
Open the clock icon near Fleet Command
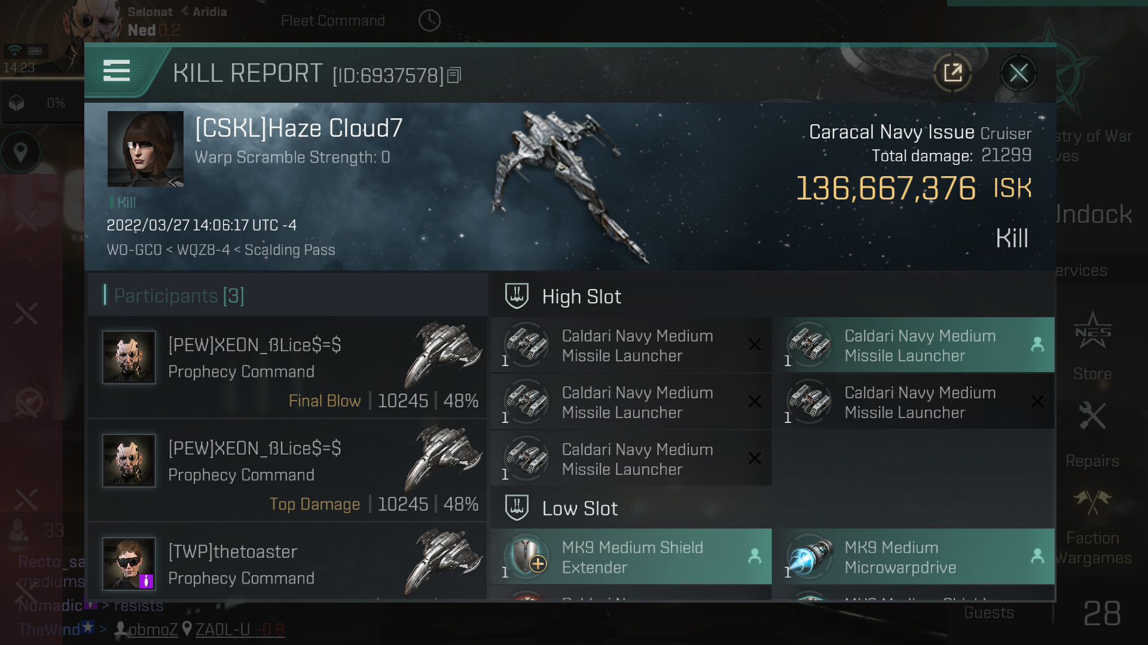[x=429, y=21]
